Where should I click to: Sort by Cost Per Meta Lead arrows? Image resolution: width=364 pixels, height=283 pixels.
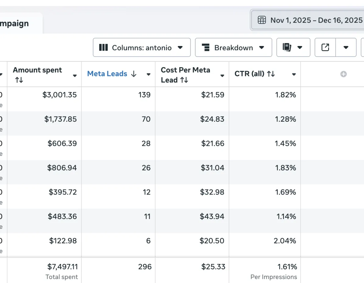point(184,80)
